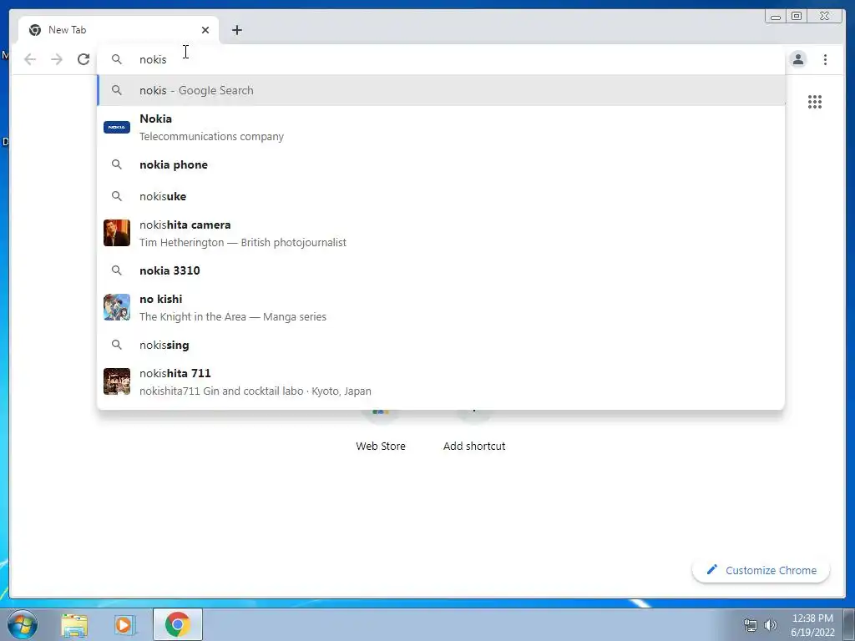Screen dimensions: 855x641
Task: Click the forward navigation arrow
Action: 57,59
